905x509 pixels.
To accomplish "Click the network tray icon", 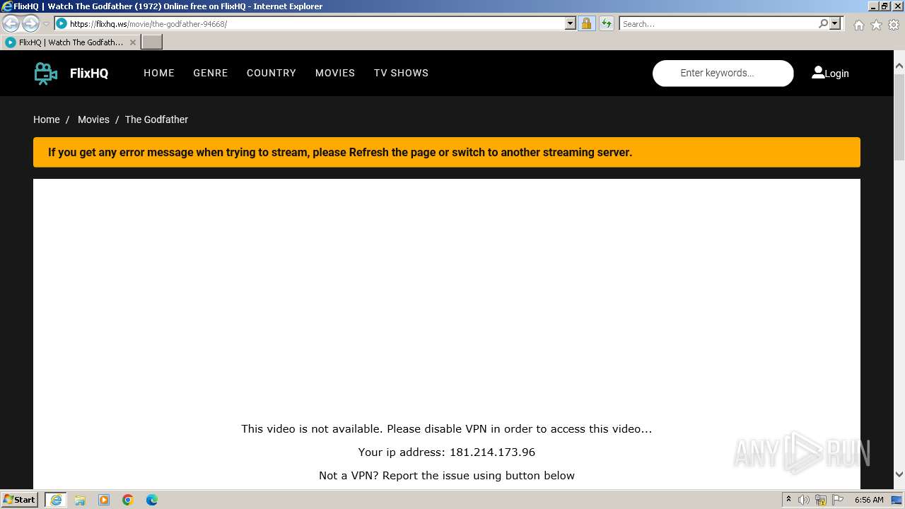I will 821,500.
